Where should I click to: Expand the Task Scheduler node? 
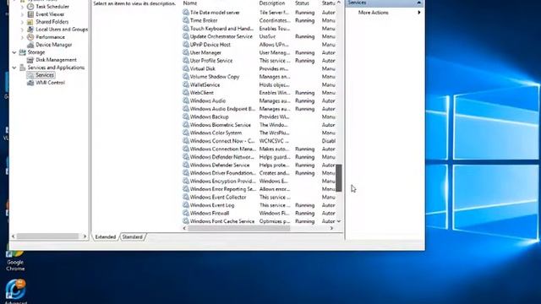point(22,6)
